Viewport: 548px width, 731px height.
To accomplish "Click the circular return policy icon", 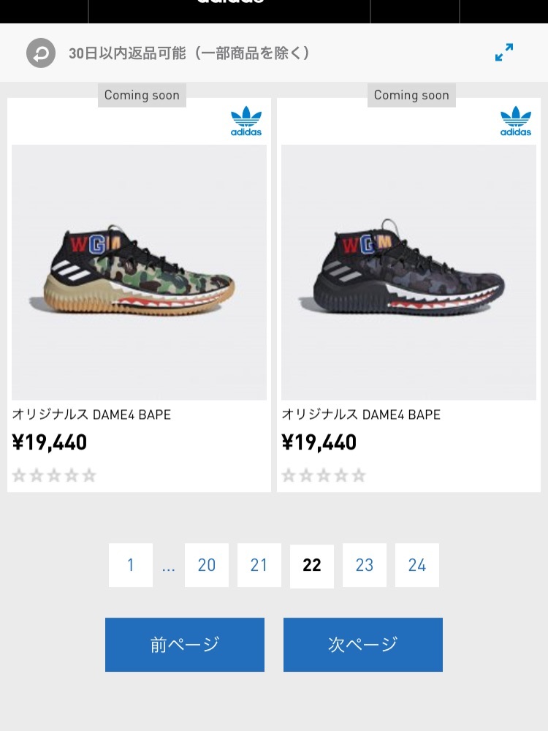I will [41, 53].
